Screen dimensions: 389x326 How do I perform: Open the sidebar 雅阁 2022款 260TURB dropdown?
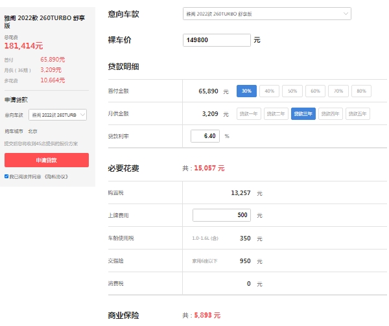(58, 115)
